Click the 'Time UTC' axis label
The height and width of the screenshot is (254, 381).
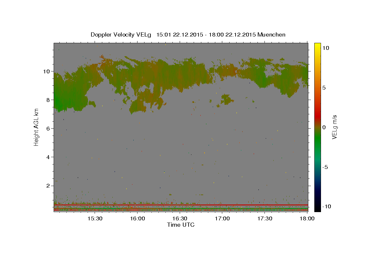tap(181, 225)
